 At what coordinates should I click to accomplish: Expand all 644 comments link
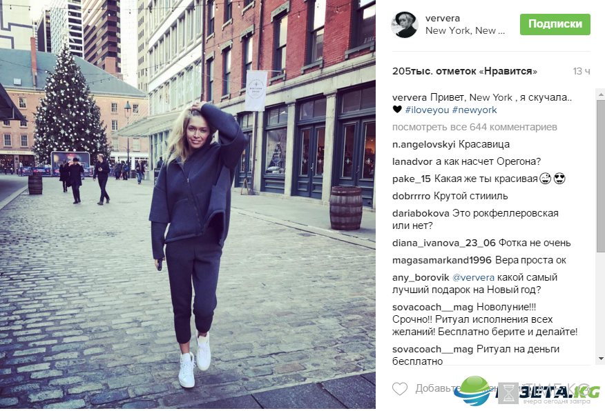point(474,127)
